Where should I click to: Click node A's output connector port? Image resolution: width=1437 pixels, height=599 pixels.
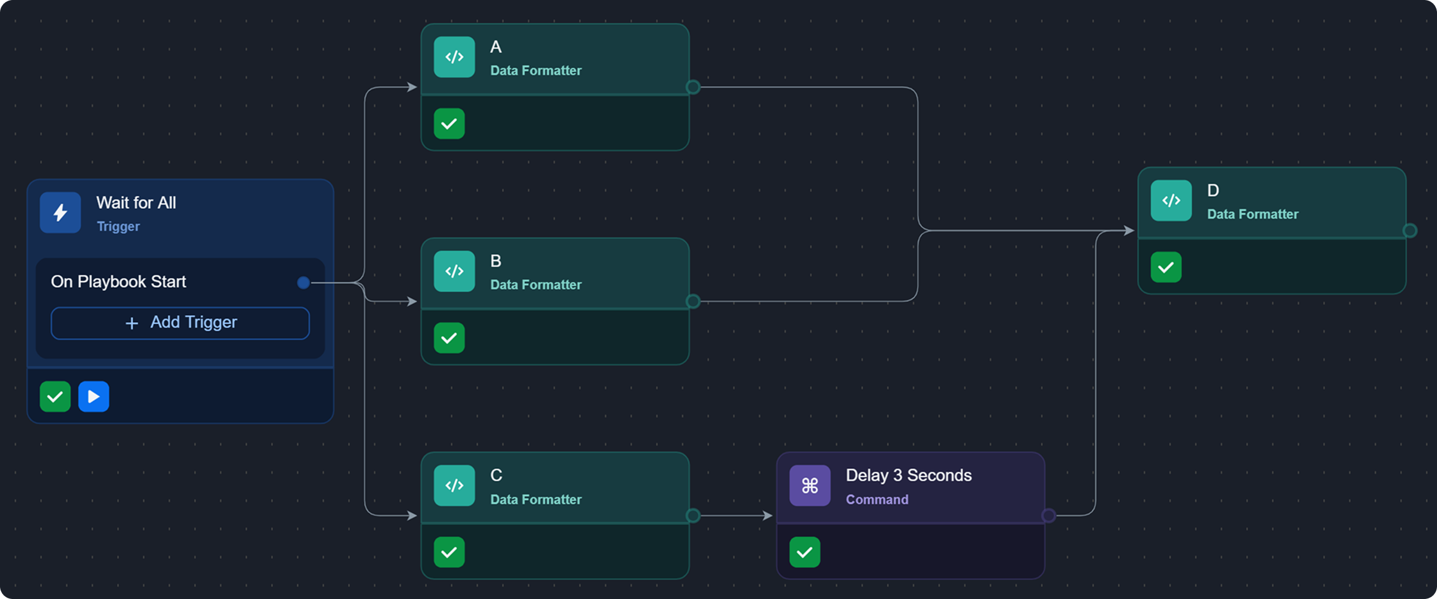(693, 87)
